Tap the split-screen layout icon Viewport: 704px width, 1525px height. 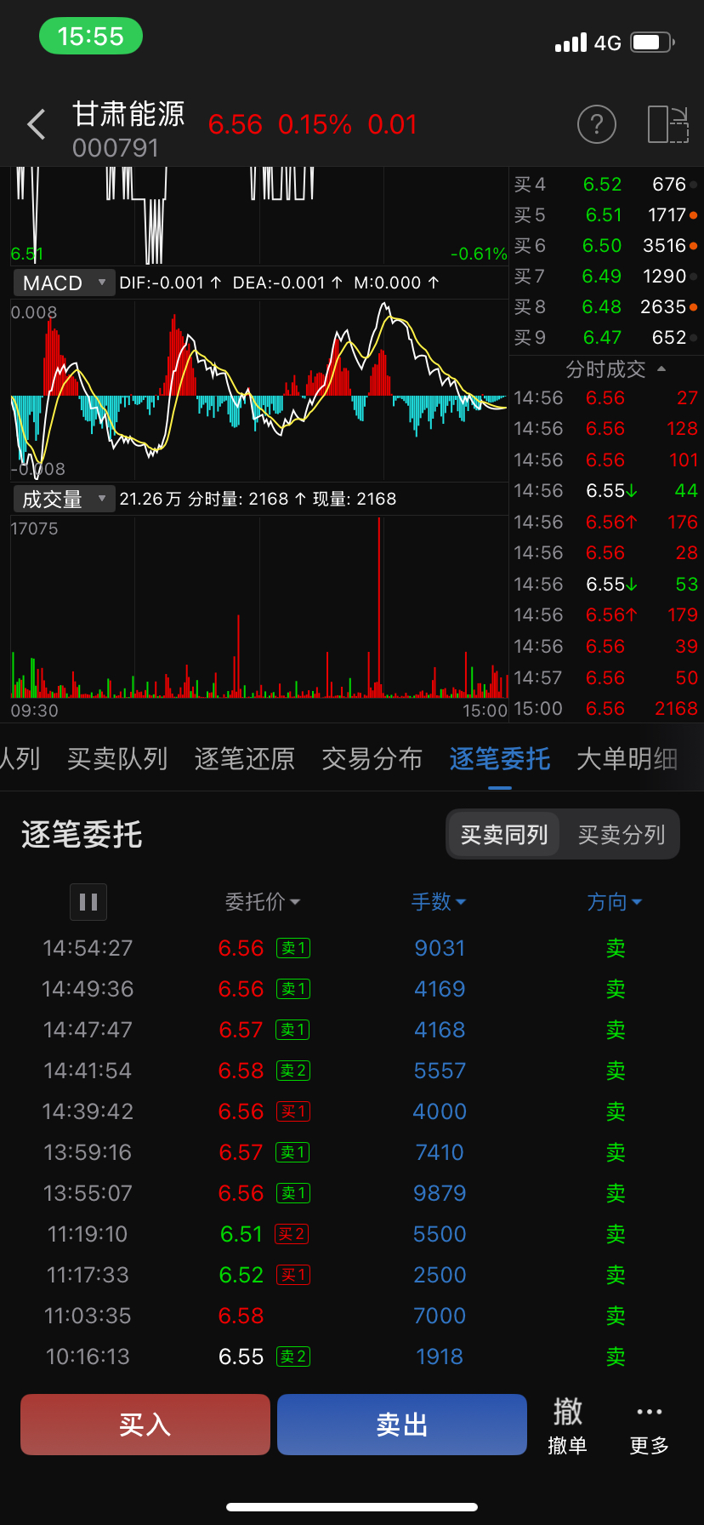click(667, 124)
